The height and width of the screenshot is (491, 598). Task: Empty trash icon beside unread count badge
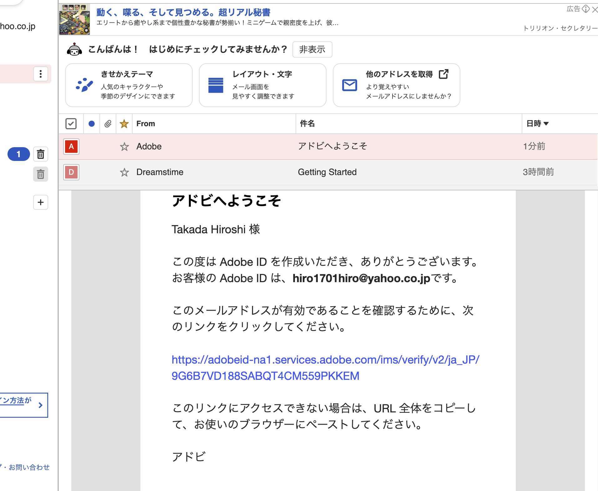coord(41,154)
